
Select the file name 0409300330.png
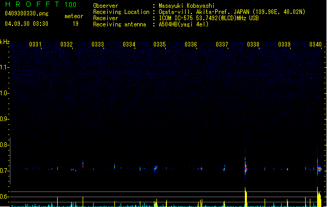[x=27, y=13]
